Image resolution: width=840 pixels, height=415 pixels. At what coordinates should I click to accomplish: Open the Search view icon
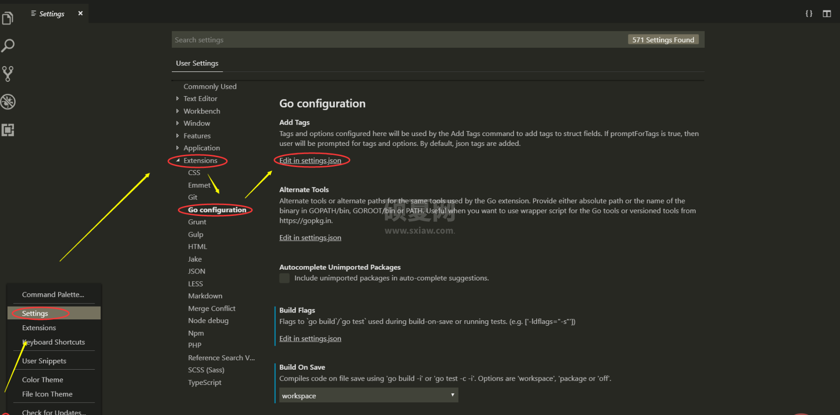(8, 46)
